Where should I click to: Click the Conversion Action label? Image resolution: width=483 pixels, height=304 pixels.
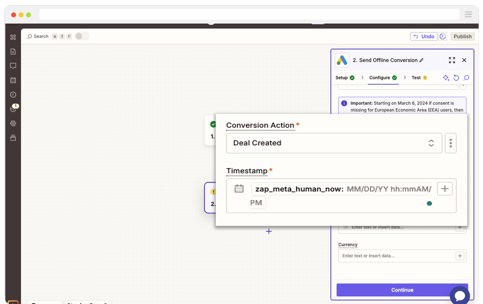[x=260, y=125]
